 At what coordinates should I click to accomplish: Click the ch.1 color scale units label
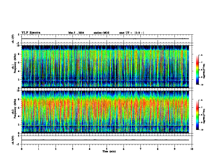pos(204,71)
